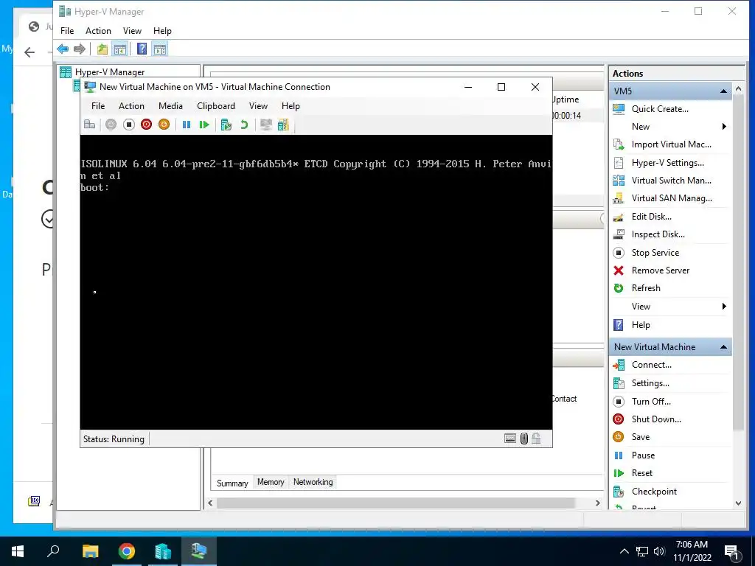Open Settings for New Virtual Machine
The height and width of the screenshot is (566, 755).
click(x=650, y=383)
